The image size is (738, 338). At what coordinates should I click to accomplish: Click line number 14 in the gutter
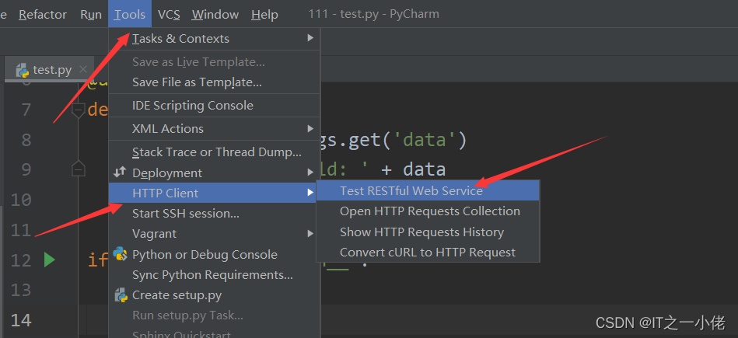[x=21, y=320]
